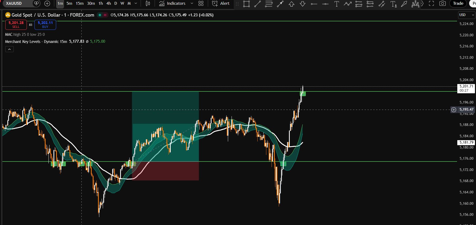The width and height of the screenshot is (476, 225).
Task: Click the SELL 5,201.28 button
Action: tap(16, 25)
